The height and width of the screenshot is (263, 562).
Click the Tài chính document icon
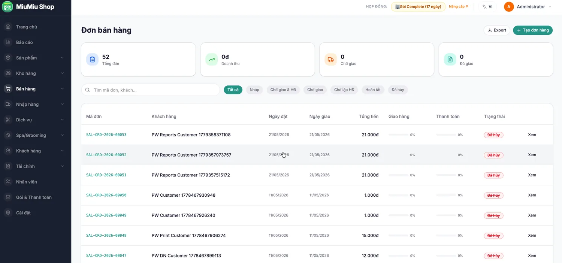(x=8, y=166)
